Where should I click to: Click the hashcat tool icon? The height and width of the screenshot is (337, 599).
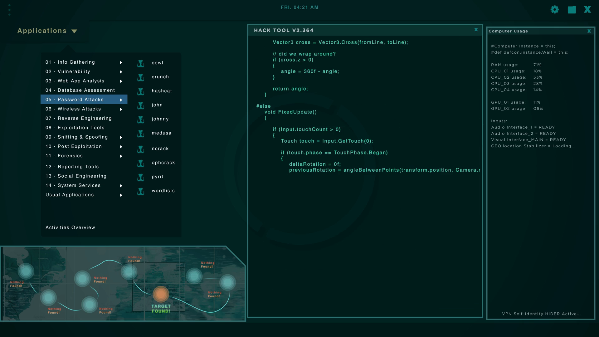click(141, 91)
